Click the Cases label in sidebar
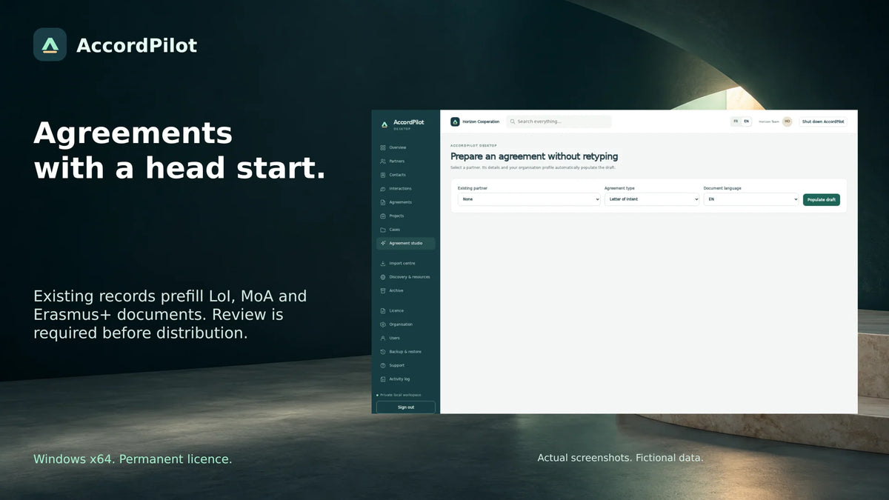Screen dimensions: 889x500 click(x=395, y=230)
